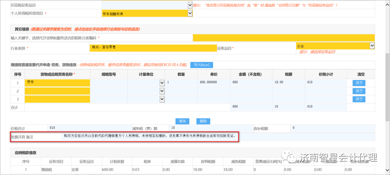
Task: Click row 1 税额 value 18.00
Action: coord(289,83)
